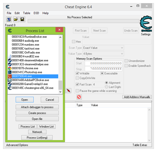157x152 pixels.
Task: Enable the CopyOnWrite checkbox
Action: pyautogui.click(x=77, y=78)
